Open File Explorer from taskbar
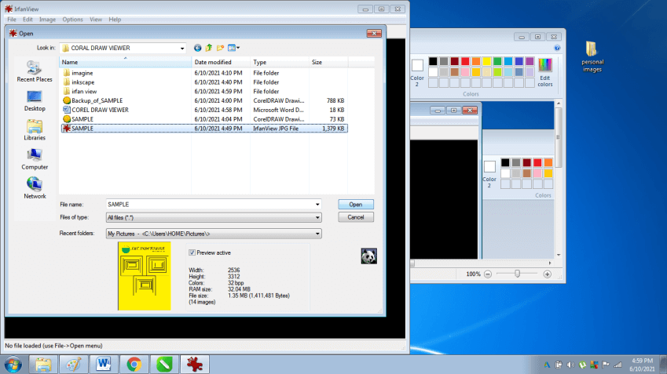667x374 pixels. (x=43, y=365)
